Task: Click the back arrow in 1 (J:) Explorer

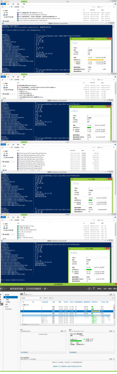Action: pyautogui.click(x=3, y=7)
